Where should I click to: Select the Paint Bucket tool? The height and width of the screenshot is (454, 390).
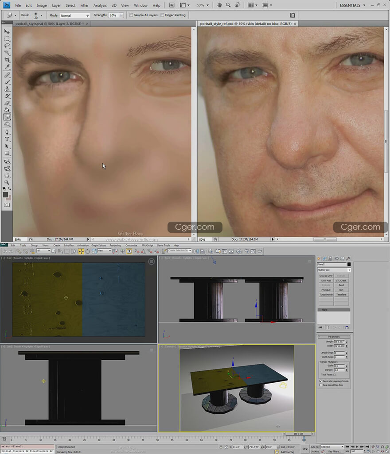click(x=7, y=110)
